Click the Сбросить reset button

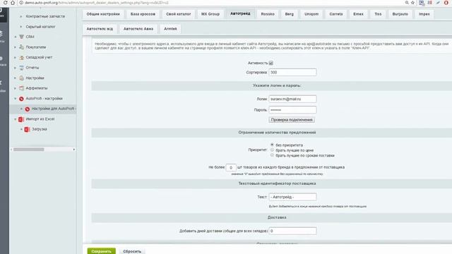click(132, 251)
